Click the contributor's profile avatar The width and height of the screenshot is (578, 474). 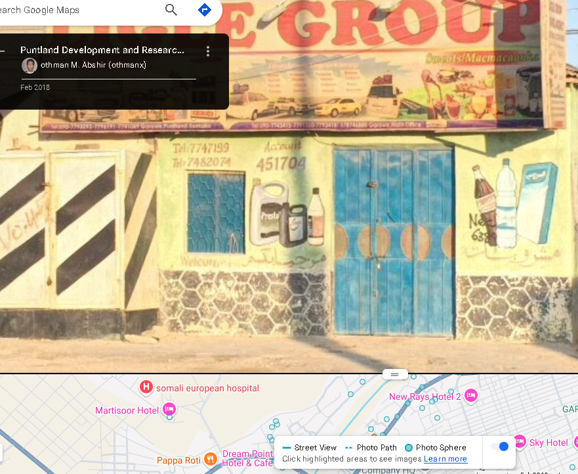[x=29, y=65]
